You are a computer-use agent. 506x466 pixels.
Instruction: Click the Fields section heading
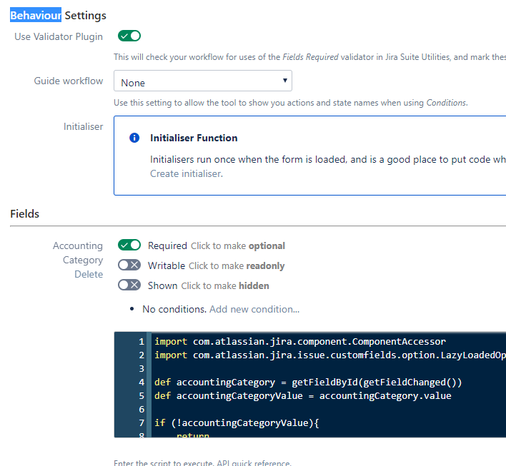click(24, 213)
